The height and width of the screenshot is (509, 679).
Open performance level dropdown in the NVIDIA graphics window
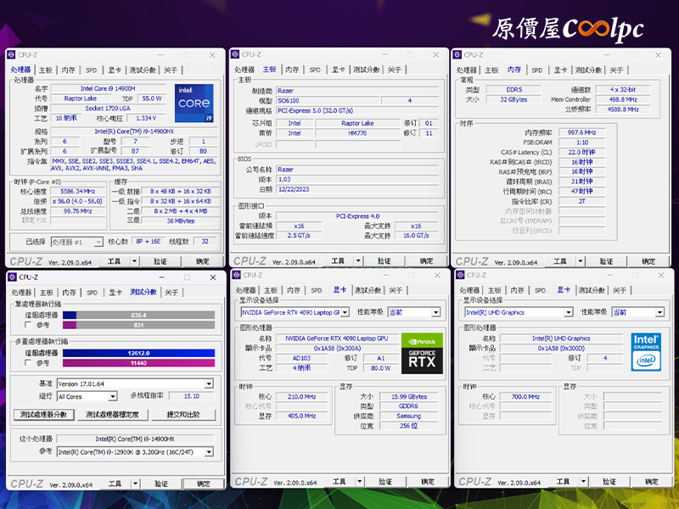(414, 312)
